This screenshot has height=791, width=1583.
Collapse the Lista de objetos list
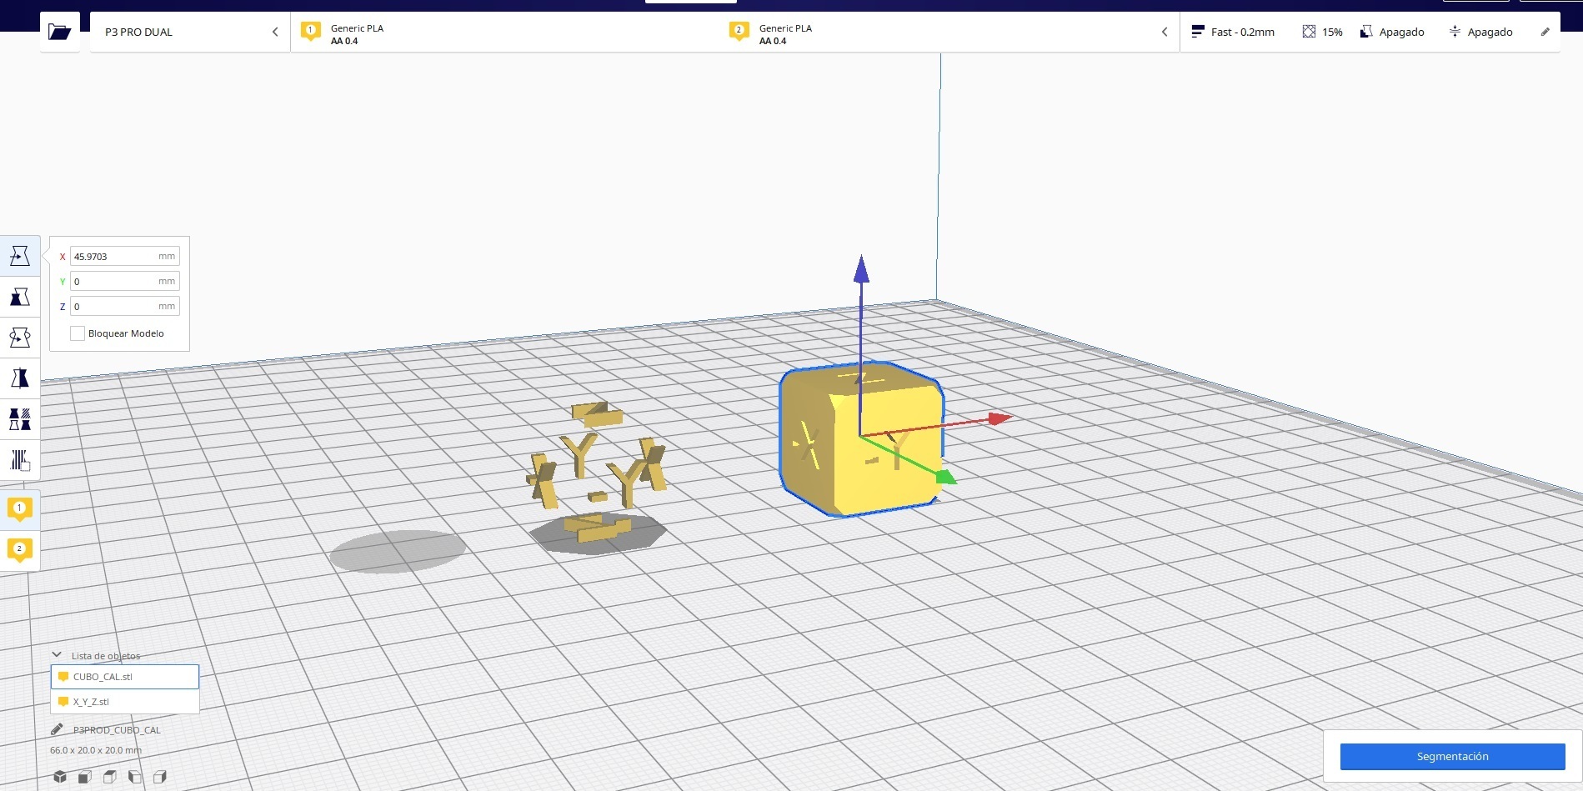(x=57, y=655)
